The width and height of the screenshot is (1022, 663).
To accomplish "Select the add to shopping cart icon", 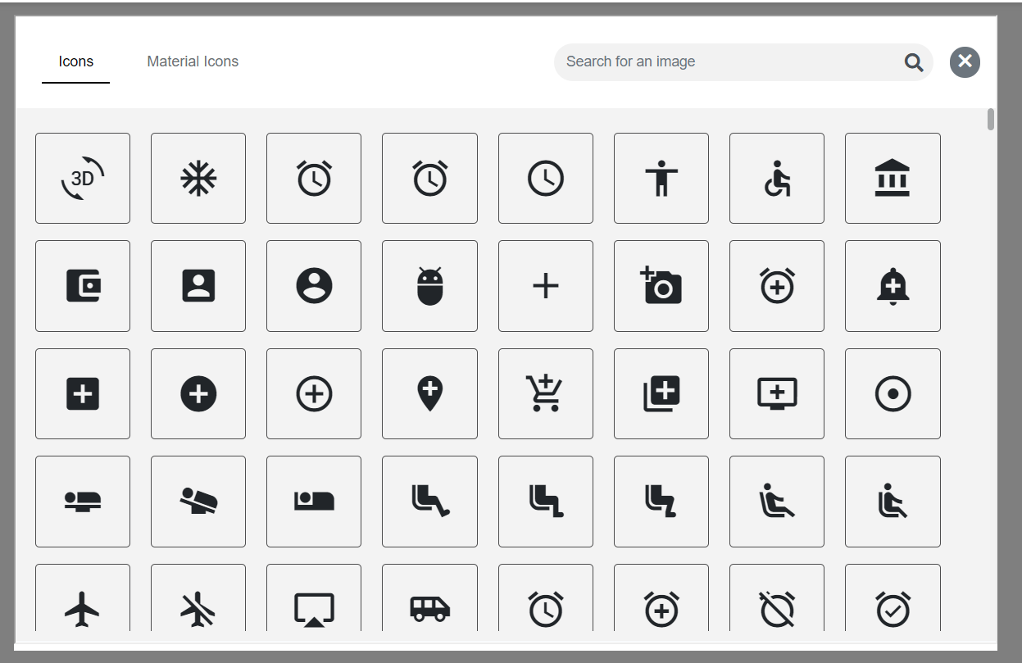I will (546, 393).
